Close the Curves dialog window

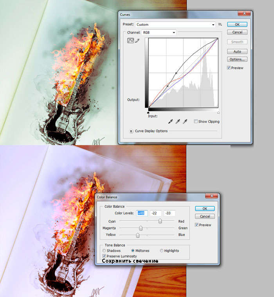click(x=244, y=13)
